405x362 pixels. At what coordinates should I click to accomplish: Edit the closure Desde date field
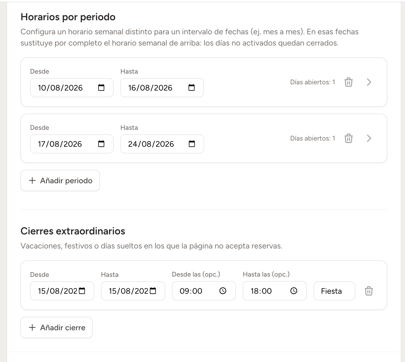tap(62, 291)
